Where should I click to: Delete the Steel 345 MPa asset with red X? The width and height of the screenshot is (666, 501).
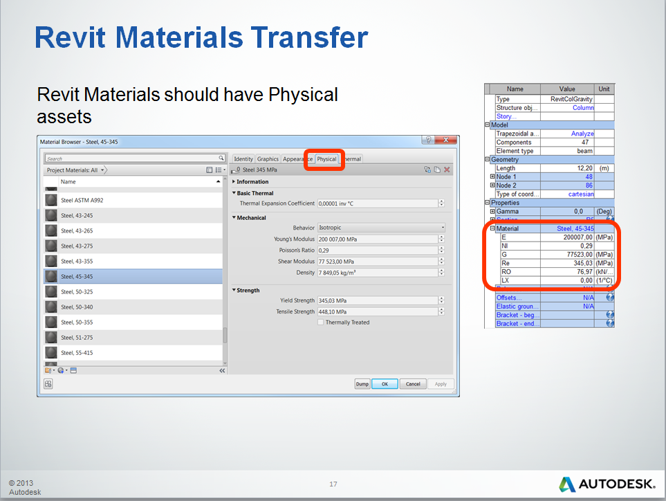coord(447,170)
